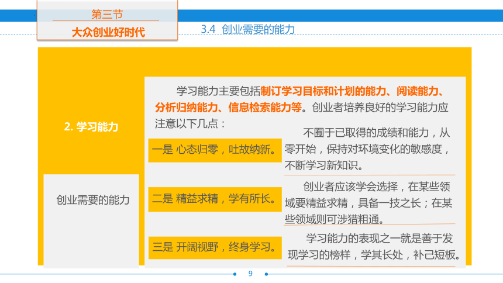Click the text '不囿于已取得的成绩和能力，从'

(376, 133)
